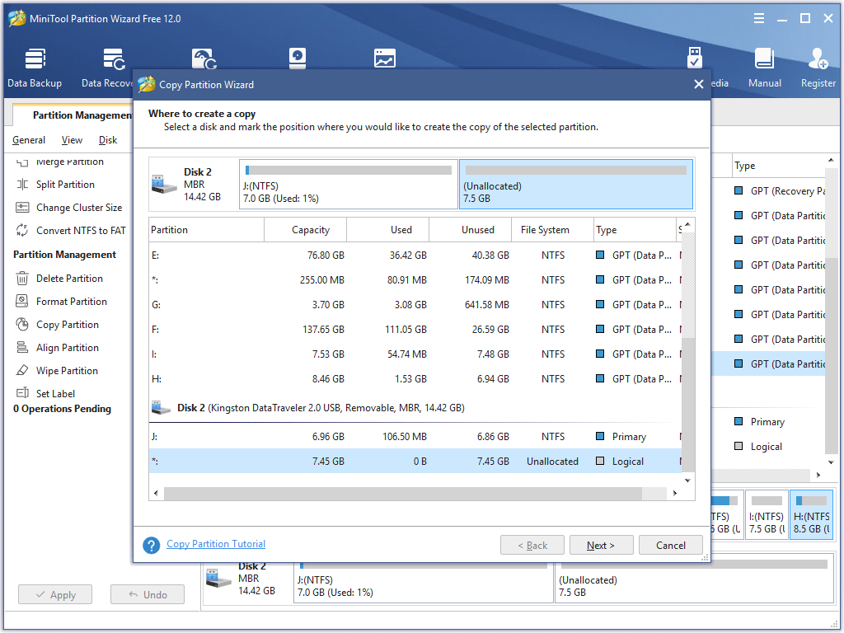Click the Back button
844x633 pixels.
[532, 546]
